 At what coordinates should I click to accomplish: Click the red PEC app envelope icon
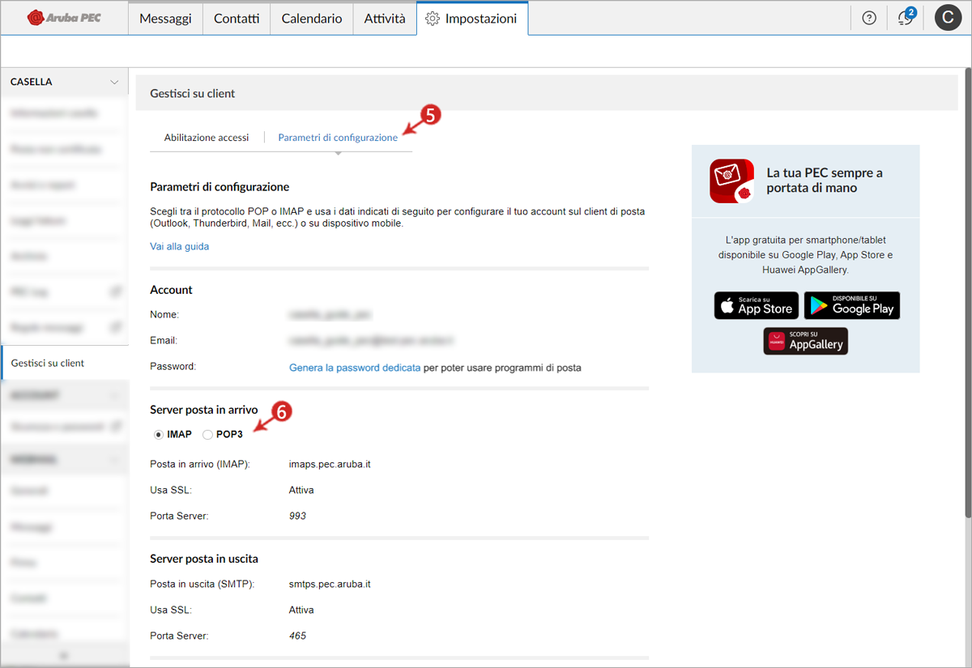[x=731, y=181]
